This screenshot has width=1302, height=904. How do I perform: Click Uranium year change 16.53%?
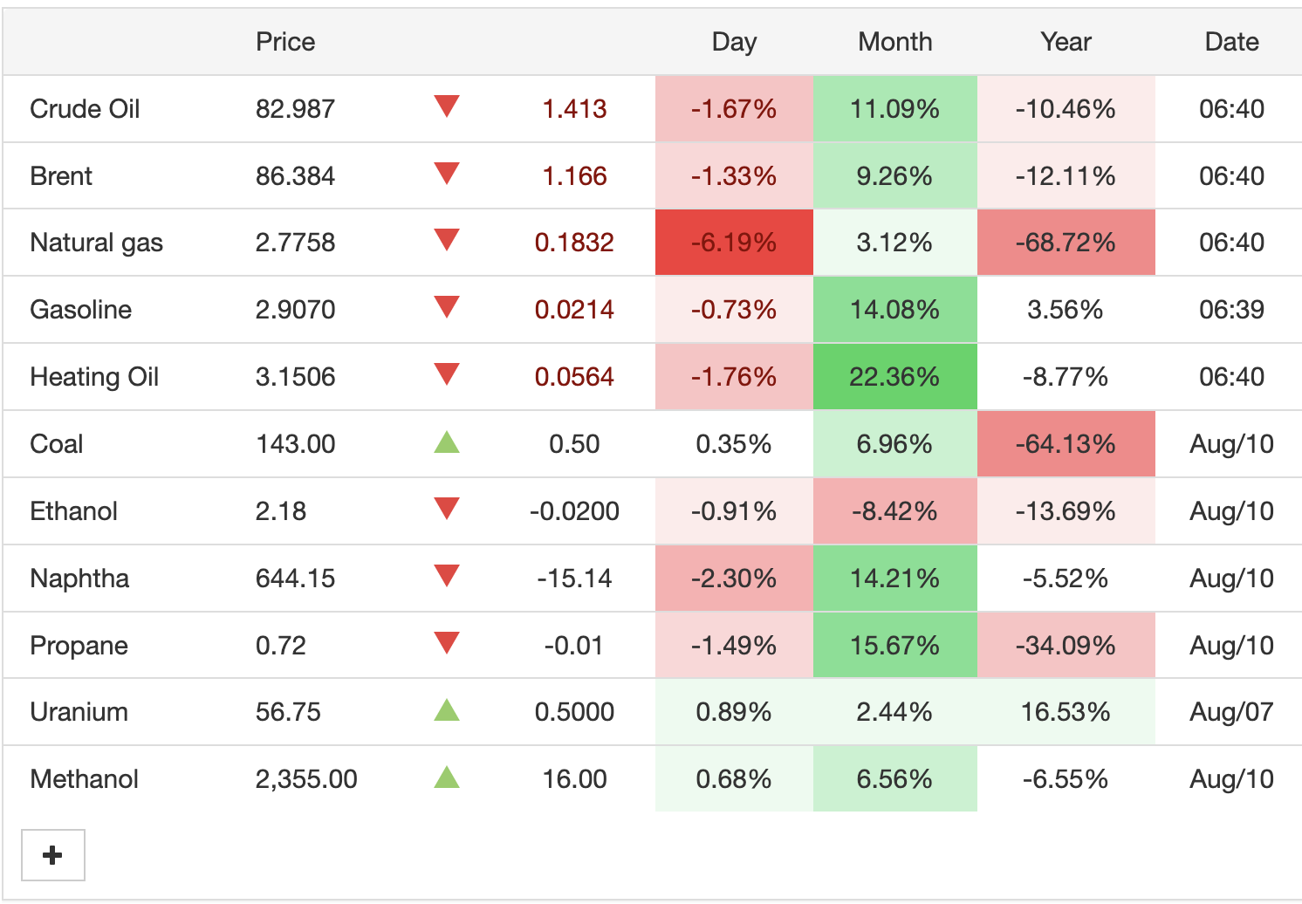pyautogui.click(x=1066, y=712)
